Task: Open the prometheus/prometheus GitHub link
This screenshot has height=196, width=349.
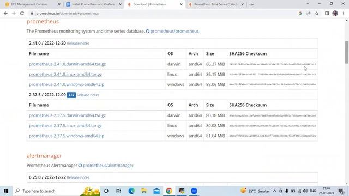Action: pyautogui.click(x=174, y=31)
